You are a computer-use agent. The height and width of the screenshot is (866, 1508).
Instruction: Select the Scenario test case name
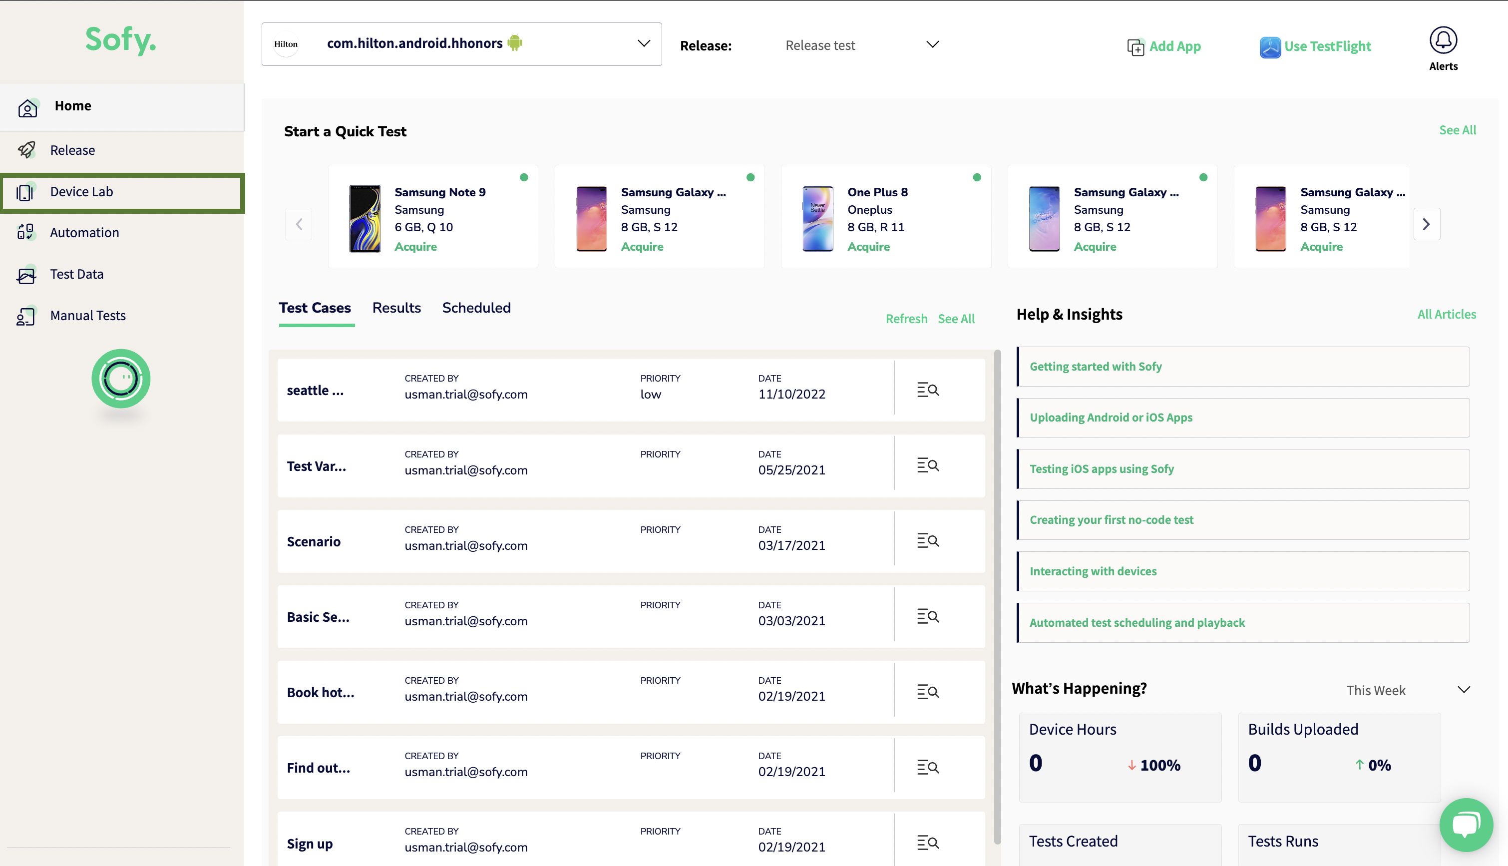pyautogui.click(x=314, y=542)
